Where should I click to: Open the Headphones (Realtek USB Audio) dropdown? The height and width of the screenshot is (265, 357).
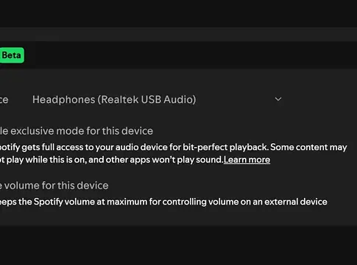click(157, 99)
